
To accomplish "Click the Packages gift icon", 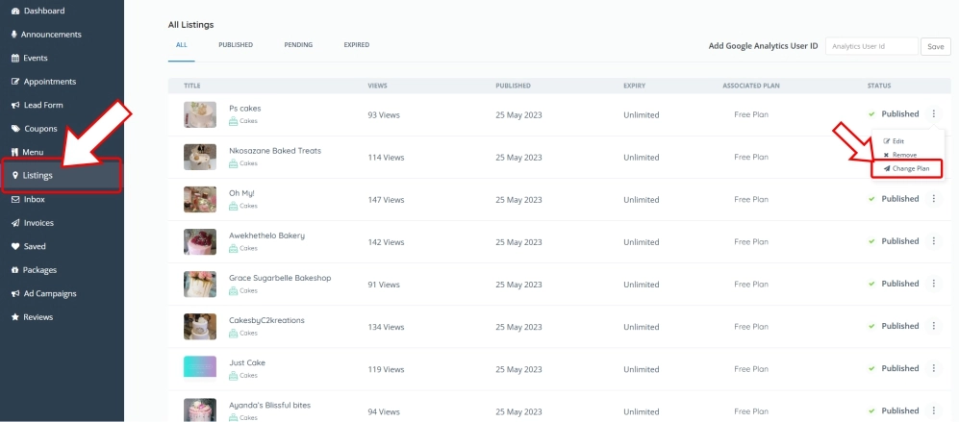I will tap(14, 270).
